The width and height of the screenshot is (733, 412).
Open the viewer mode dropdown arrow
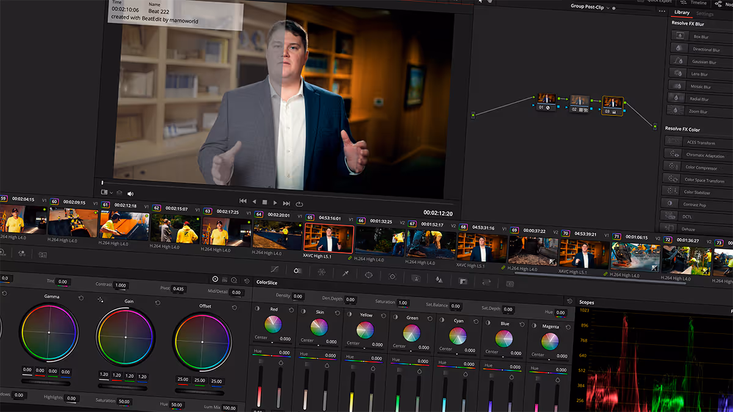[111, 191]
